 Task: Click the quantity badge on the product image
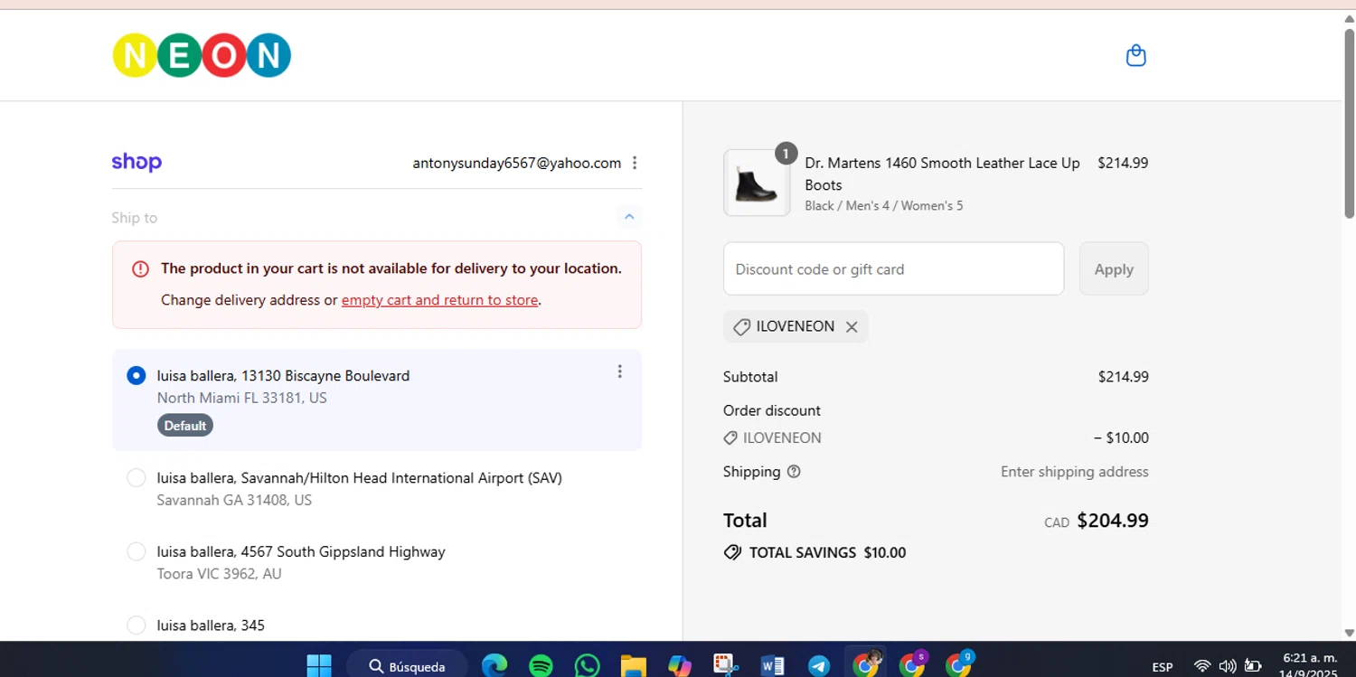(786, 154)
